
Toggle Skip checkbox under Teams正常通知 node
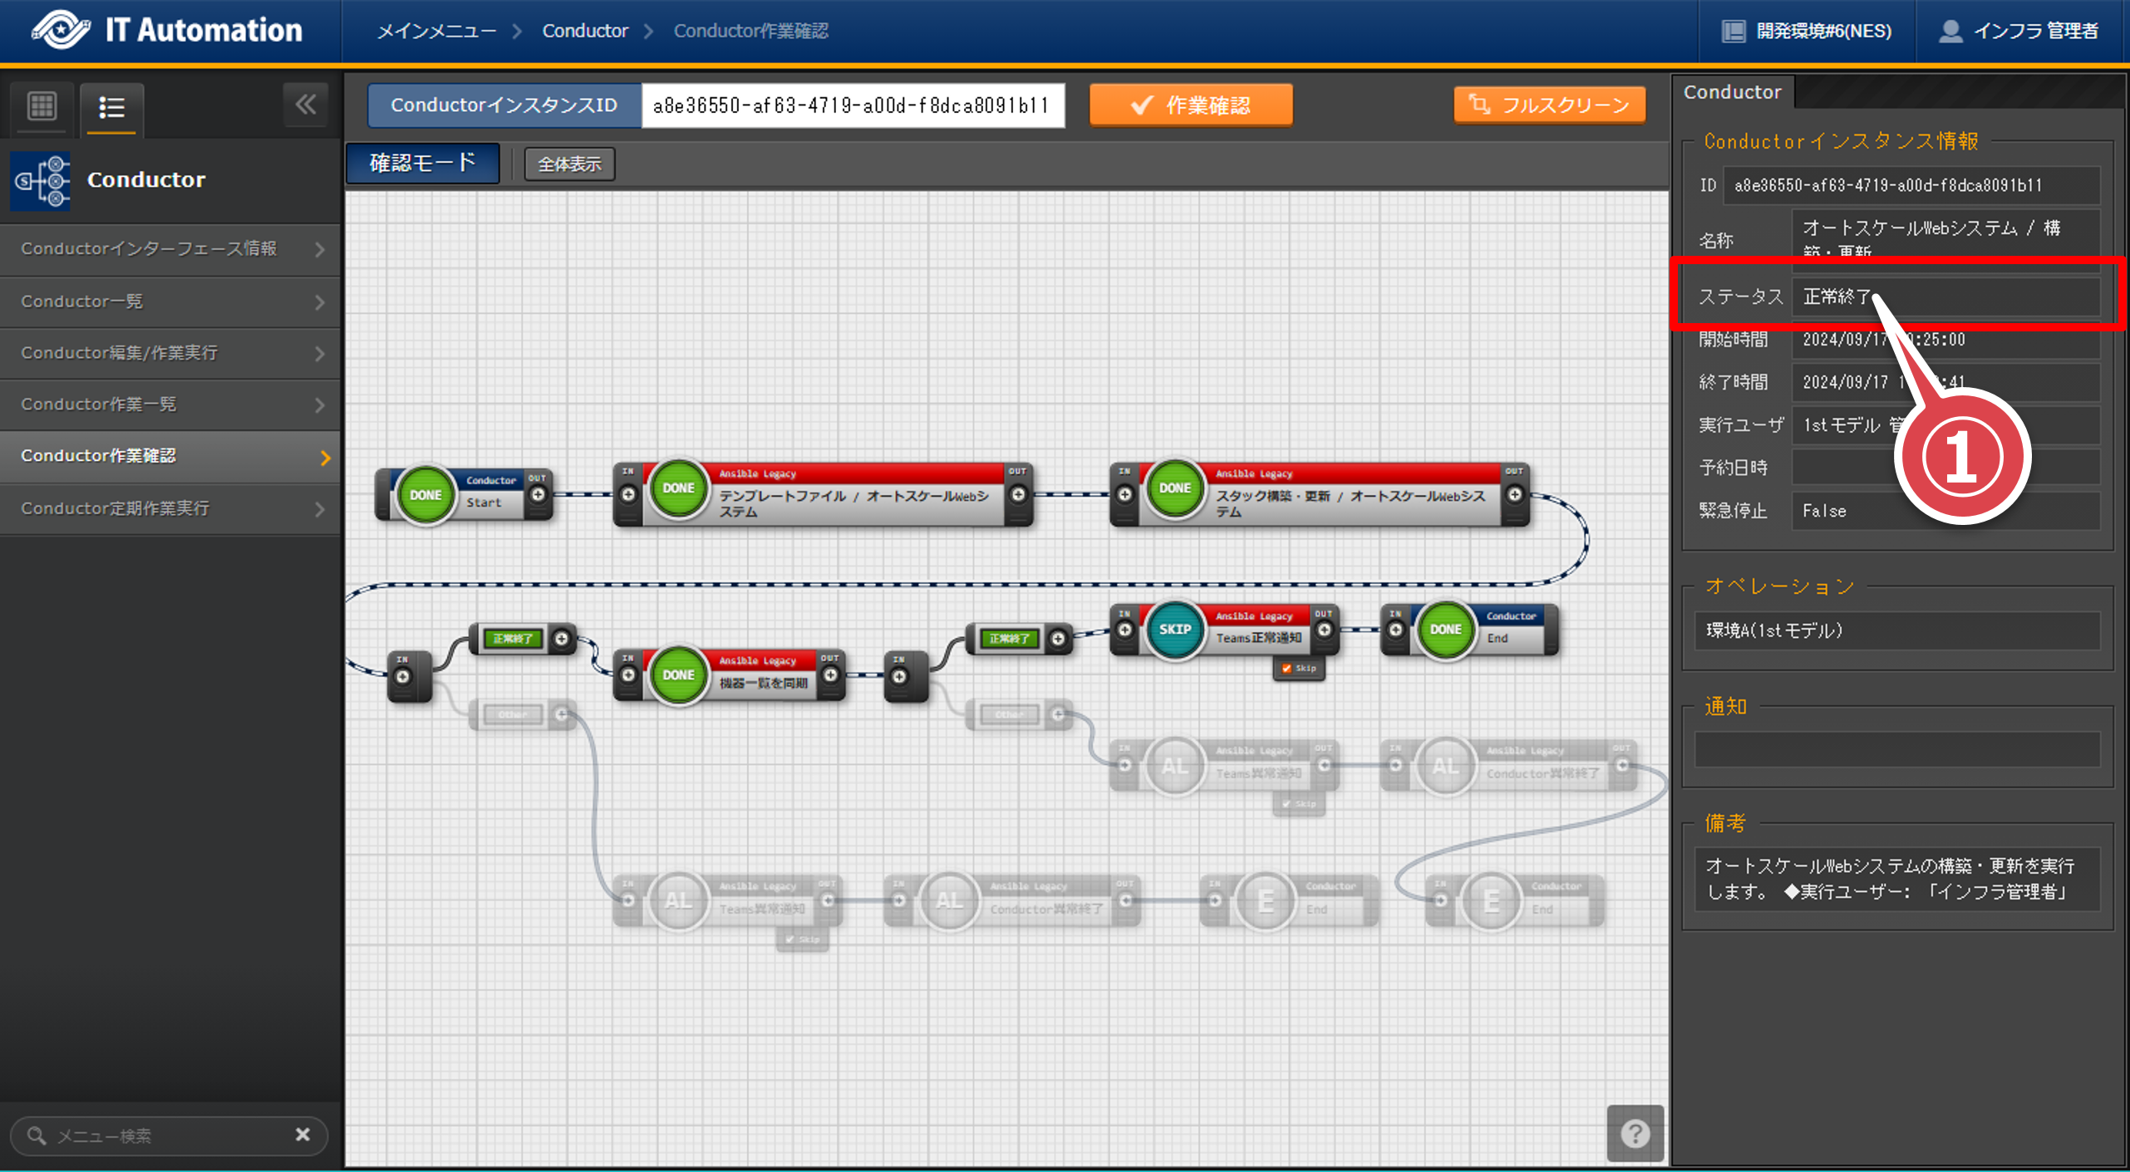[1286, 669]
